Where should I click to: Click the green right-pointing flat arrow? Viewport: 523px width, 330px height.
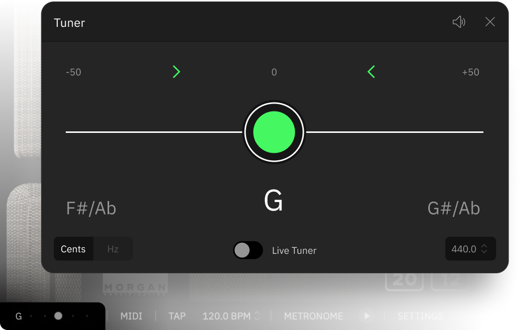[176, 72]
